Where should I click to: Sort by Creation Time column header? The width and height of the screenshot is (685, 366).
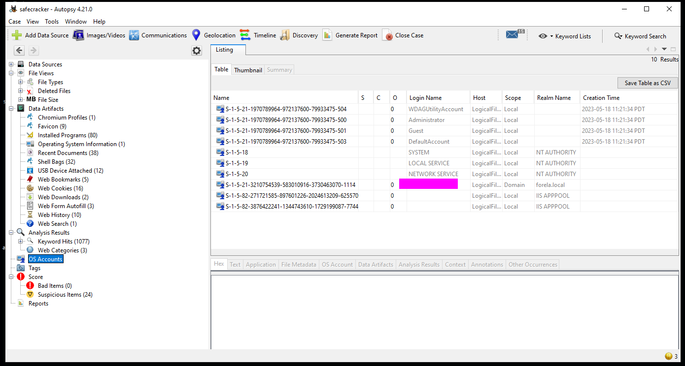pyautogui.click(x=629, y=97)
